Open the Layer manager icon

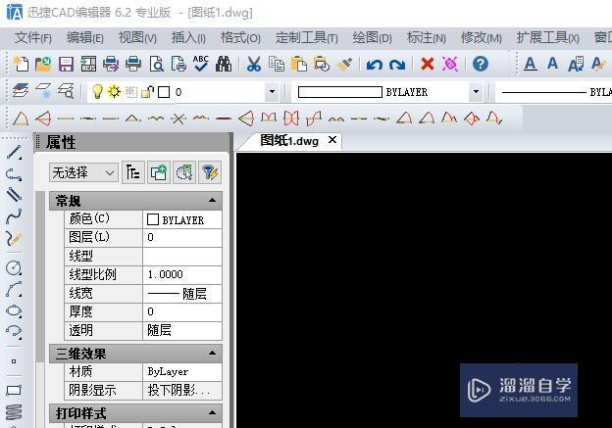[21, 92]
